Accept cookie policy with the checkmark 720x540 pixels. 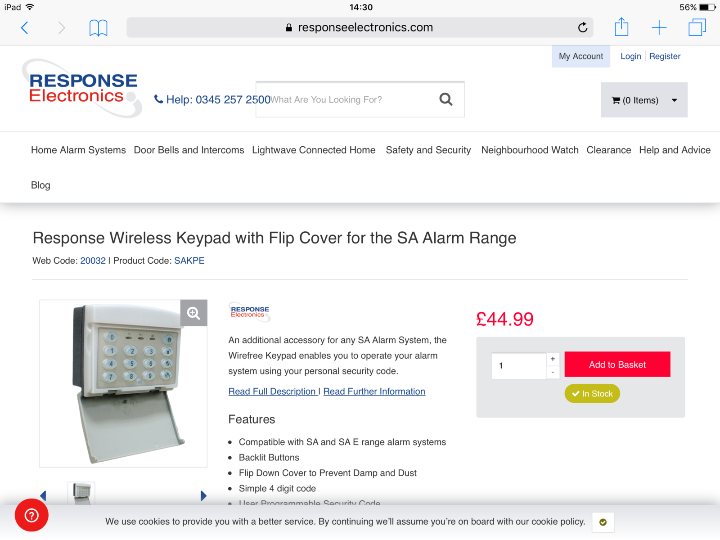point(603,522)
